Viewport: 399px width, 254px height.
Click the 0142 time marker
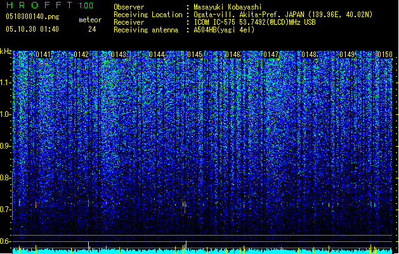pos(81,55)
